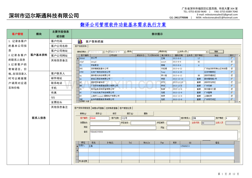Click the 网址 input field

pyautogui.click(x=178, y=128)
